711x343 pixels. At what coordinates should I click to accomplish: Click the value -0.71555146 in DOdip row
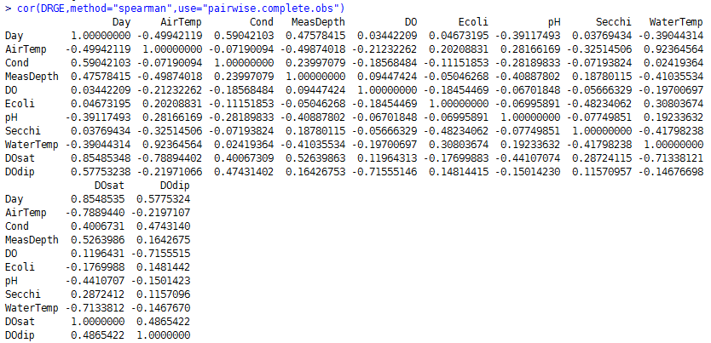385,171
